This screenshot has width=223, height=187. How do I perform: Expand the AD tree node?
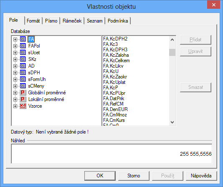15,66
